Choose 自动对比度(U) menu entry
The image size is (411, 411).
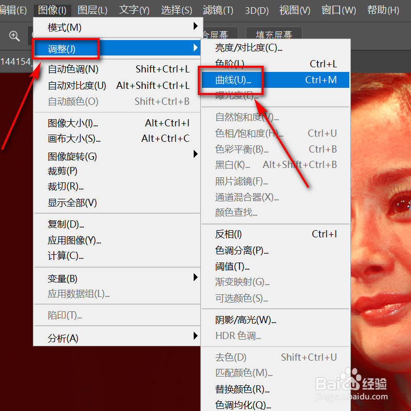tap(117, 85)
